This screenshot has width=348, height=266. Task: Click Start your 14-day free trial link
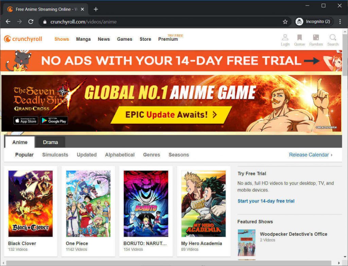[266, 201]
